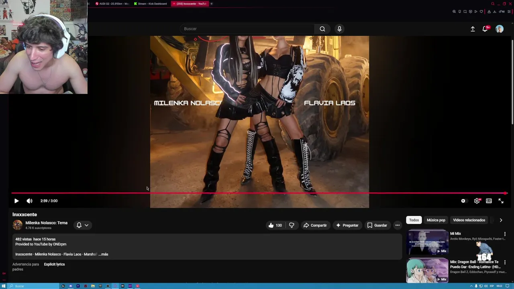Switch to theater mode view
The width and height of the screenshot is (514, 289).
[x=489, y=201]
